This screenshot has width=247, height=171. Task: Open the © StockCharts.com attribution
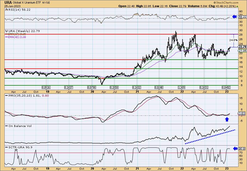coord(226,2)
